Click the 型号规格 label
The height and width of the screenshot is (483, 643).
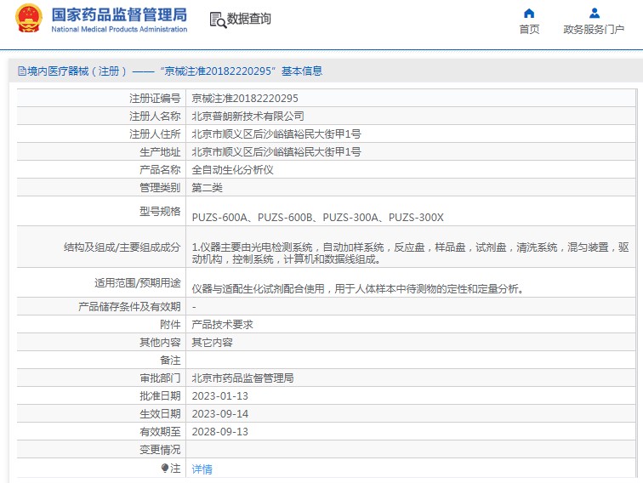coord(160,211)
